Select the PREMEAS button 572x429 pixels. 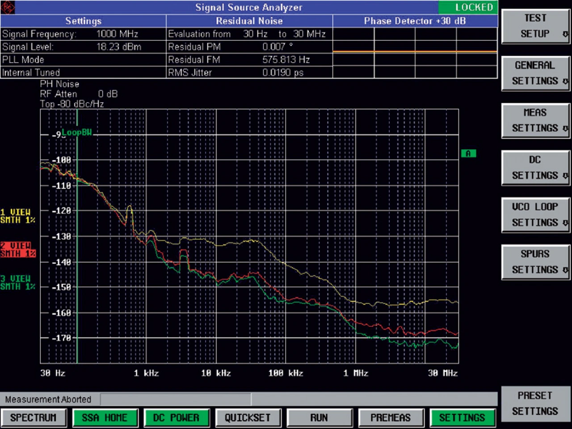391,418
